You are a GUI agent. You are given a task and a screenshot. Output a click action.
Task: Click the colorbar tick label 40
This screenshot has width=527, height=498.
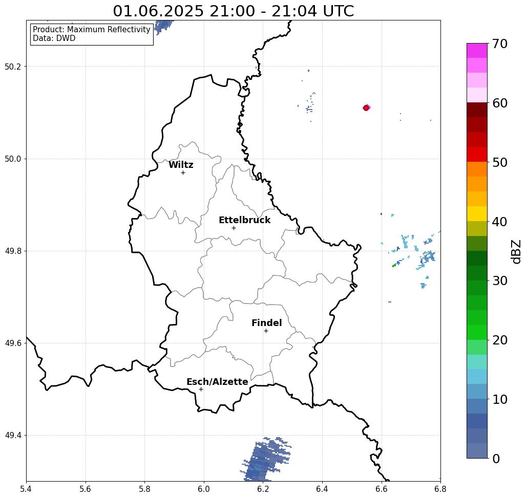(500, 222)
